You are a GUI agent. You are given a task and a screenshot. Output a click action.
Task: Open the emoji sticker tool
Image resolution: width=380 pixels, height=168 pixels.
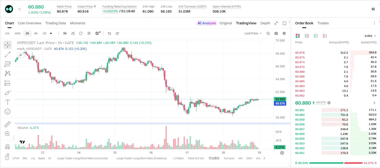pos(8,112)
